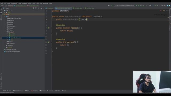171x96 pixels.
Task: Collapse the iterator package
Action: (x=6, y=32)
